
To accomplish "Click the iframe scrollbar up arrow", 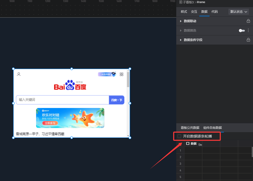I will click(x=128, y=70).
